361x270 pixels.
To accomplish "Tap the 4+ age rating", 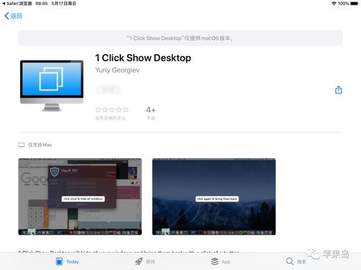I will coord(151,110).
